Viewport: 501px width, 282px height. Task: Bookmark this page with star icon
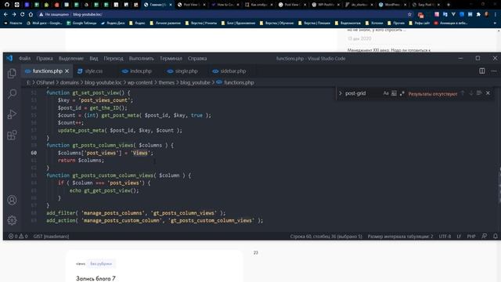coord(409,14)
